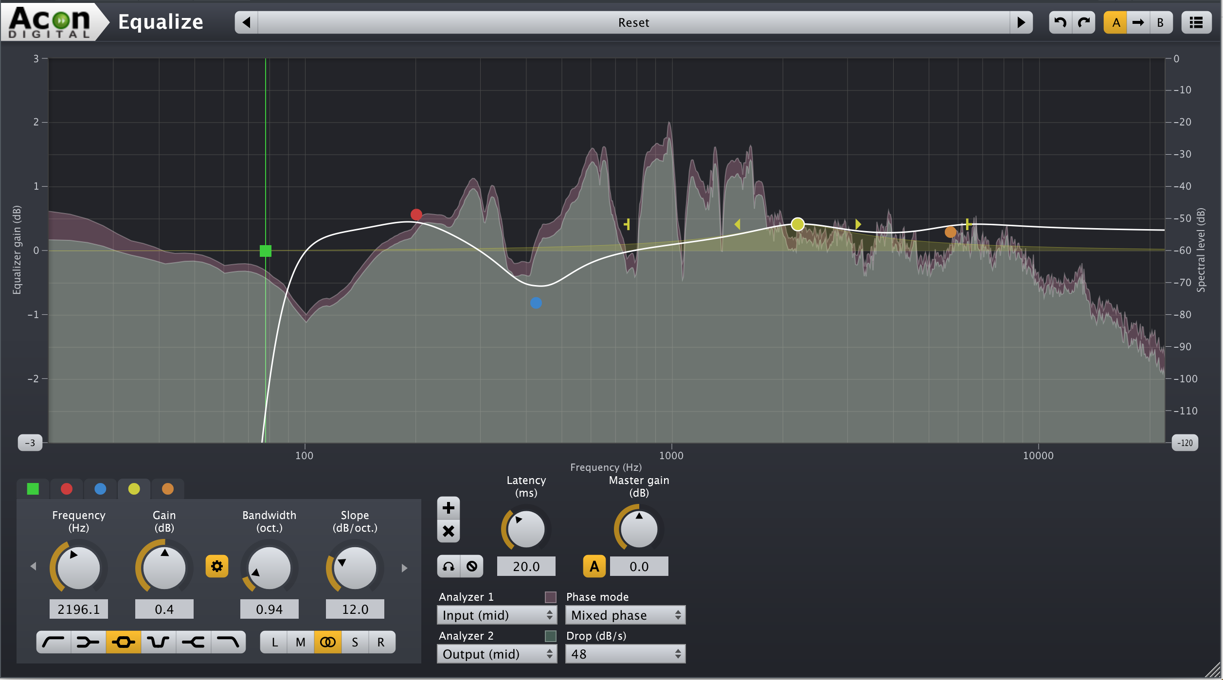This screenshot has height=680, width=1223.
Task: Open the Mixed phase mode dropdown
Action: click(x=625, y=615)
